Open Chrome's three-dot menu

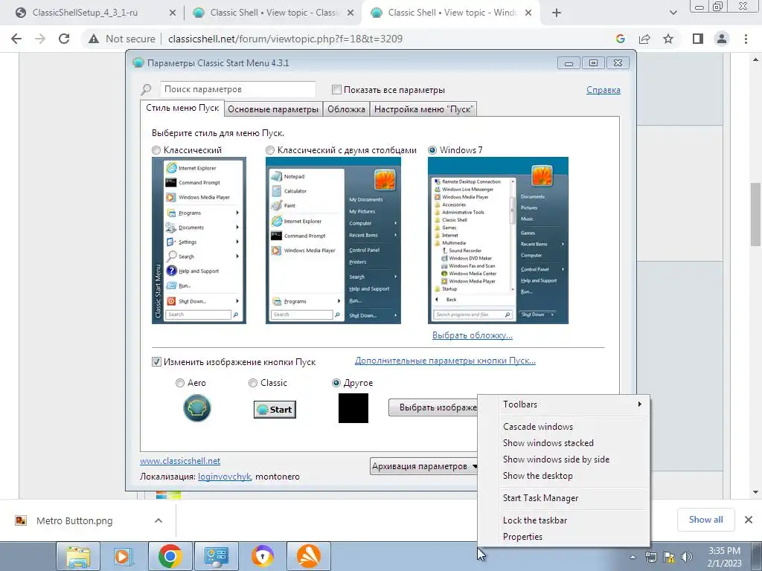[x=746, y=39]
